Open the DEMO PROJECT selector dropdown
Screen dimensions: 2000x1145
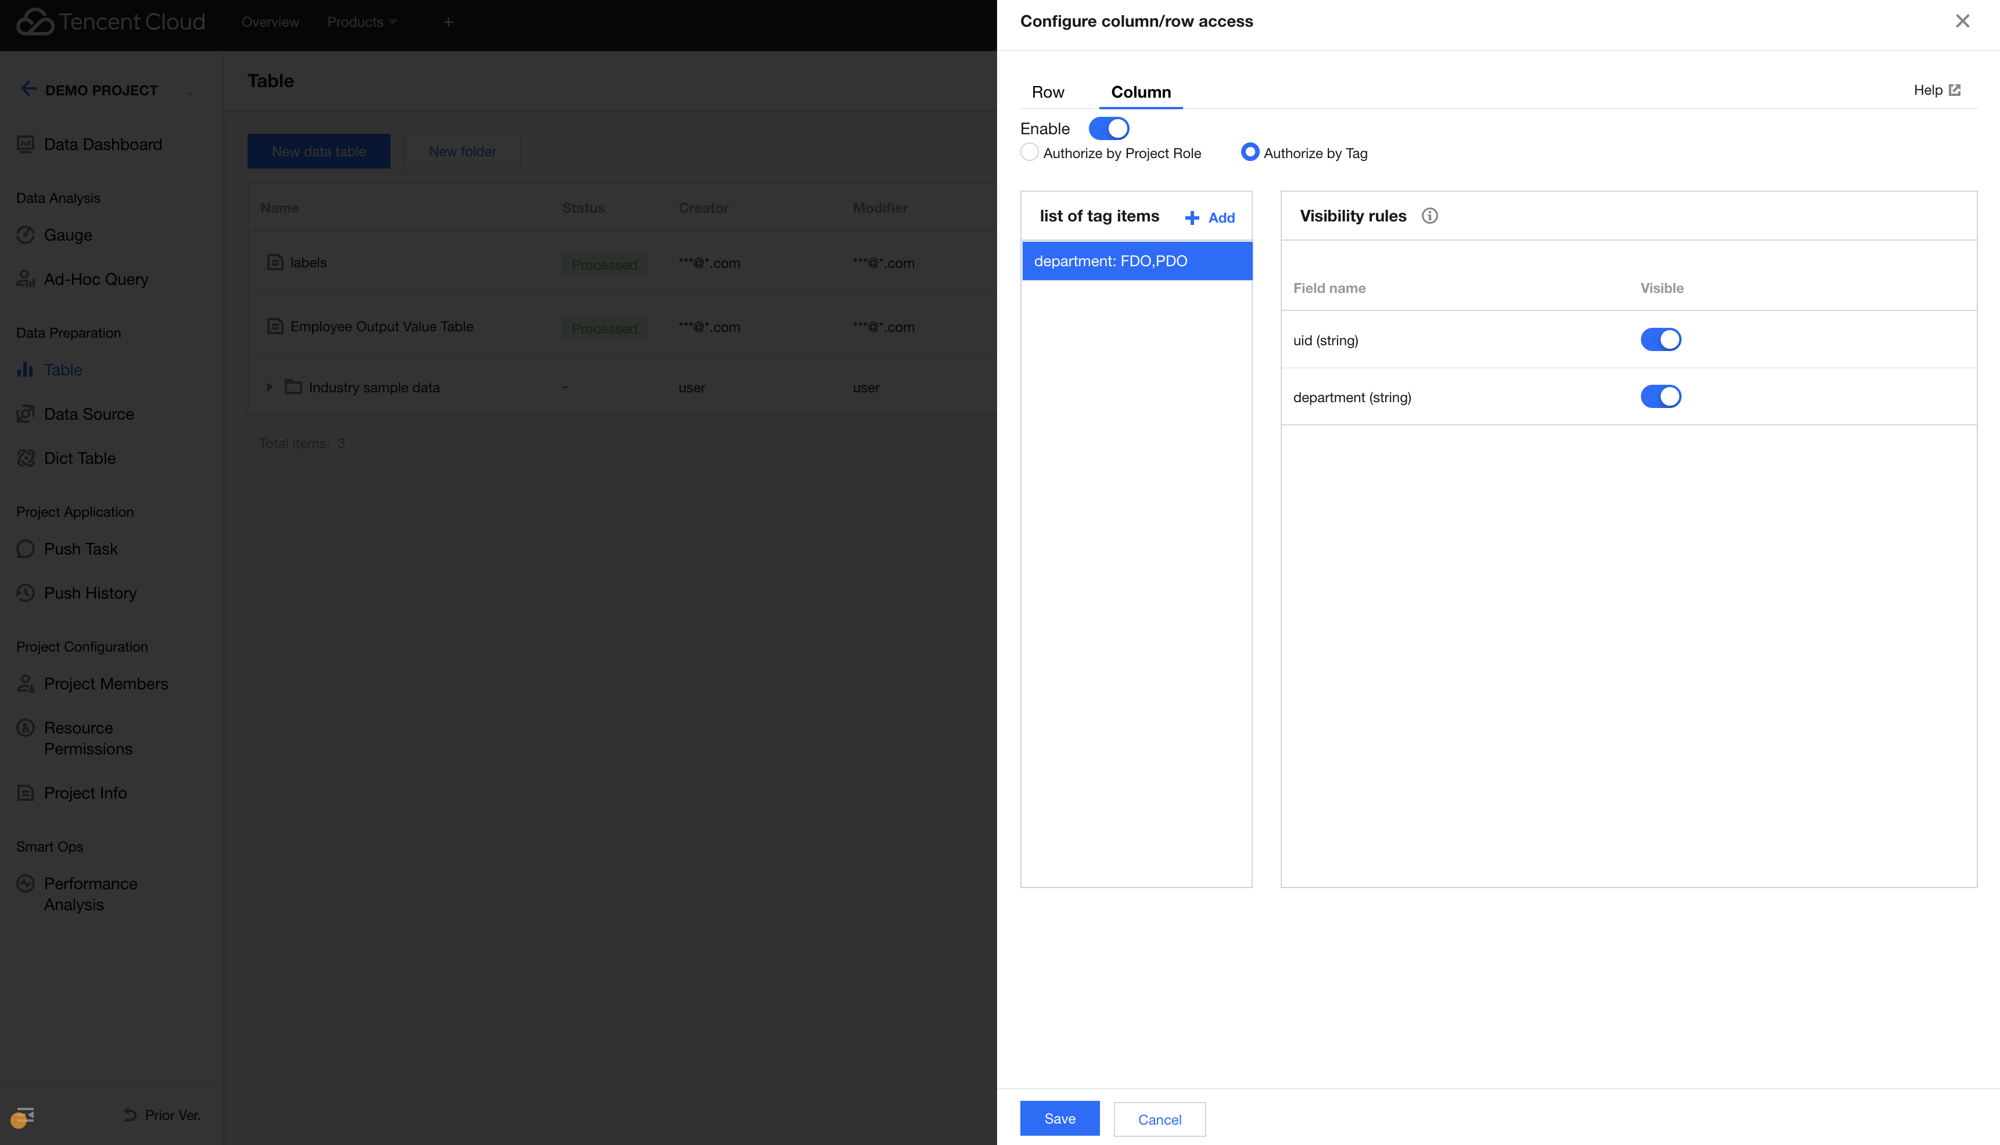[189, 92]
